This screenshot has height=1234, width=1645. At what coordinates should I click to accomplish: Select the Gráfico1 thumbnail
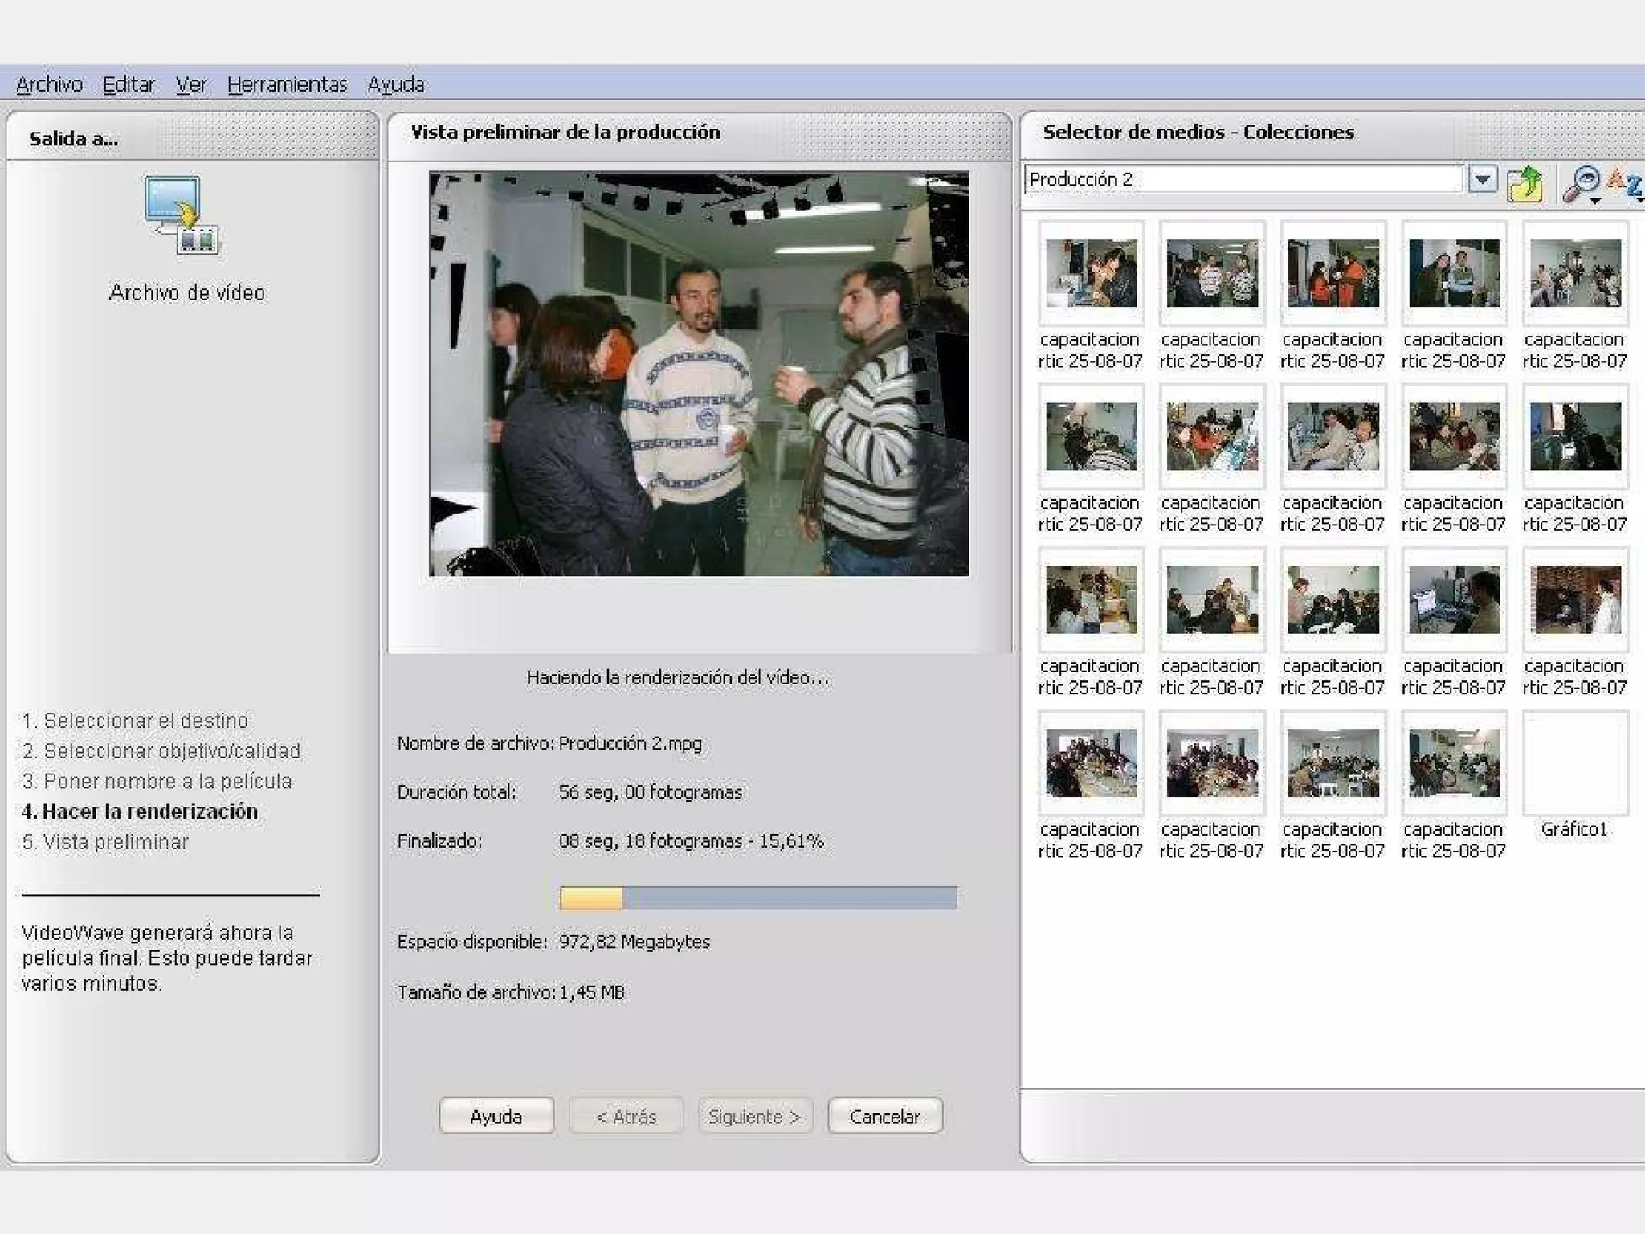[x=1574, y=763]
